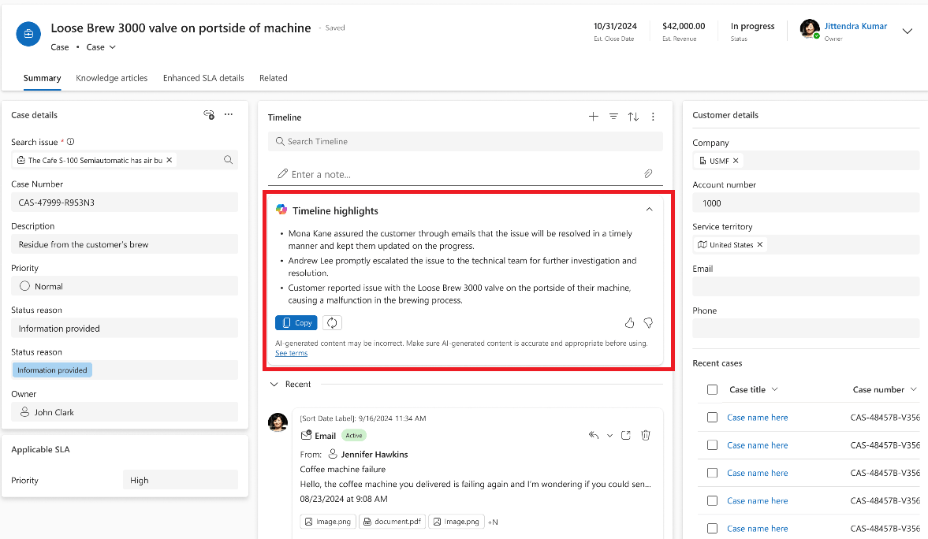The image size is (928, 539).
Task: Add a new timeline record with plus icon
Action: [x=593, y=117]
